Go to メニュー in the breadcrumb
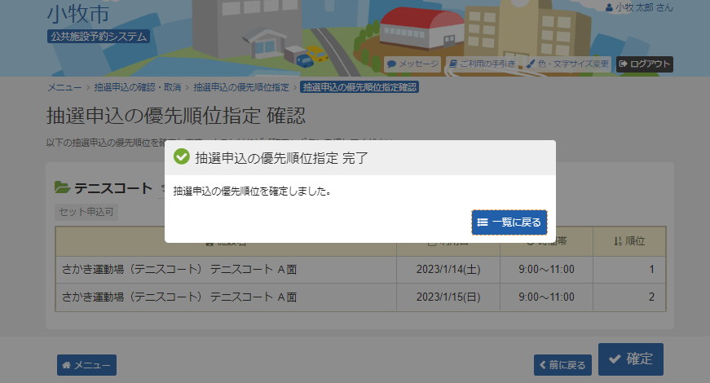Screen dimensions: 710x383 64,86
